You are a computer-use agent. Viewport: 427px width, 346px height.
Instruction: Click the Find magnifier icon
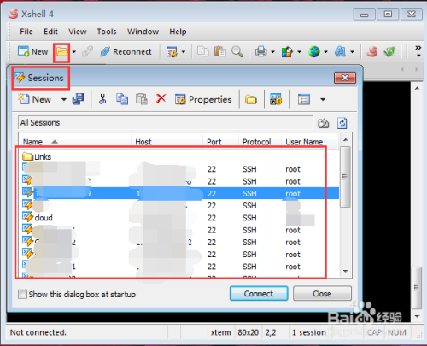pos(237,52)
